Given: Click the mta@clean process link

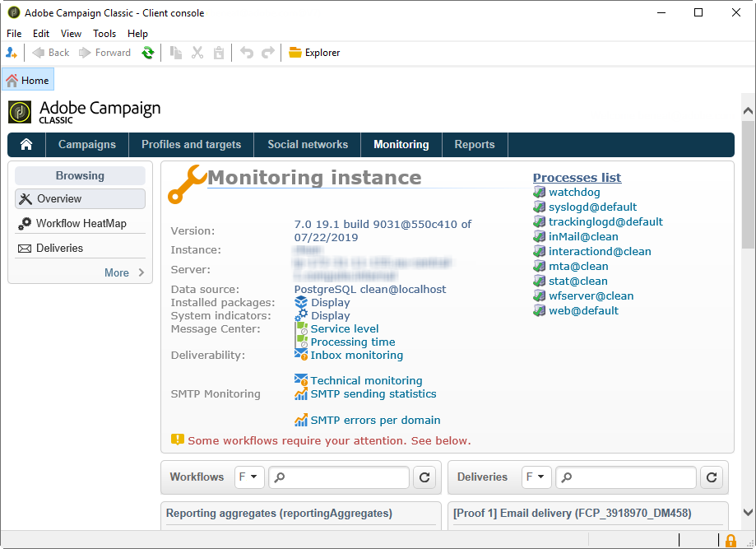Looking at the screenshot, I should pos(578,267).
